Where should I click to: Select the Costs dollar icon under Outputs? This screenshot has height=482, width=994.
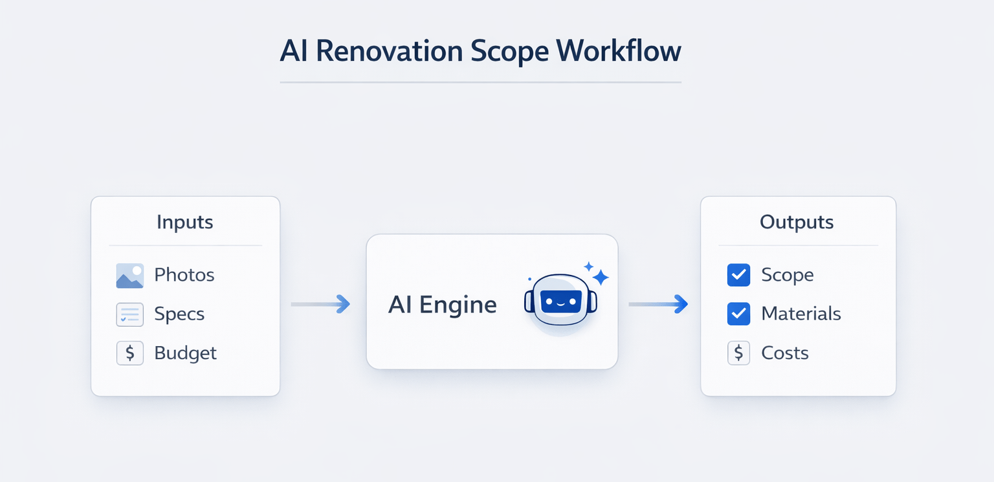(738, 353)
